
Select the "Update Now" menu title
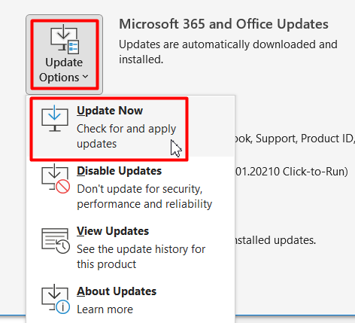[110, 111]
